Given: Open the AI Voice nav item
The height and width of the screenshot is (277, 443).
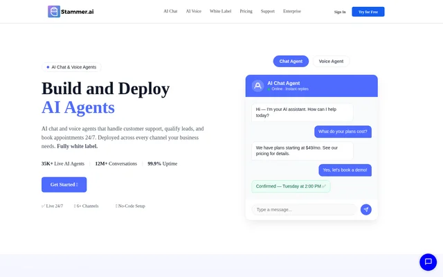Looking at the screenshot, I should pos(194,11).
